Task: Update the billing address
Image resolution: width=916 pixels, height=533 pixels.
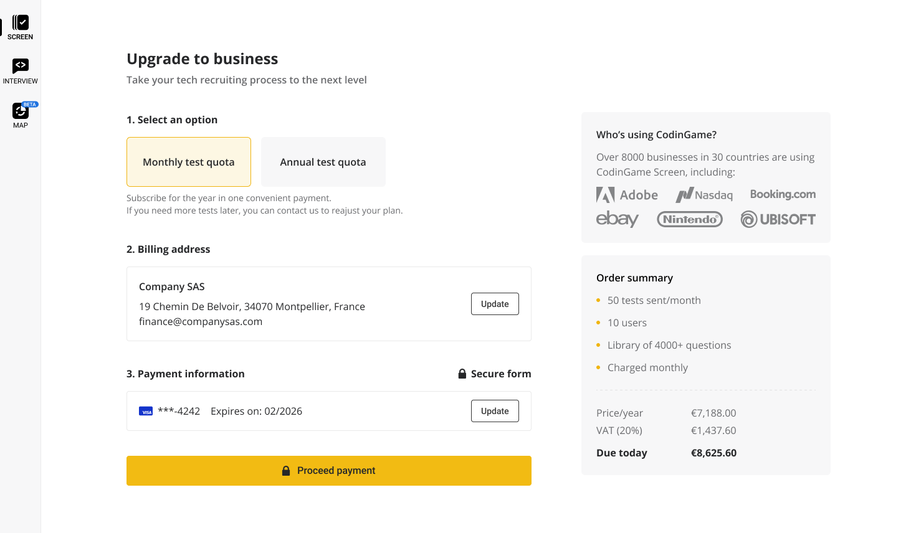Action: pos(495,304)
